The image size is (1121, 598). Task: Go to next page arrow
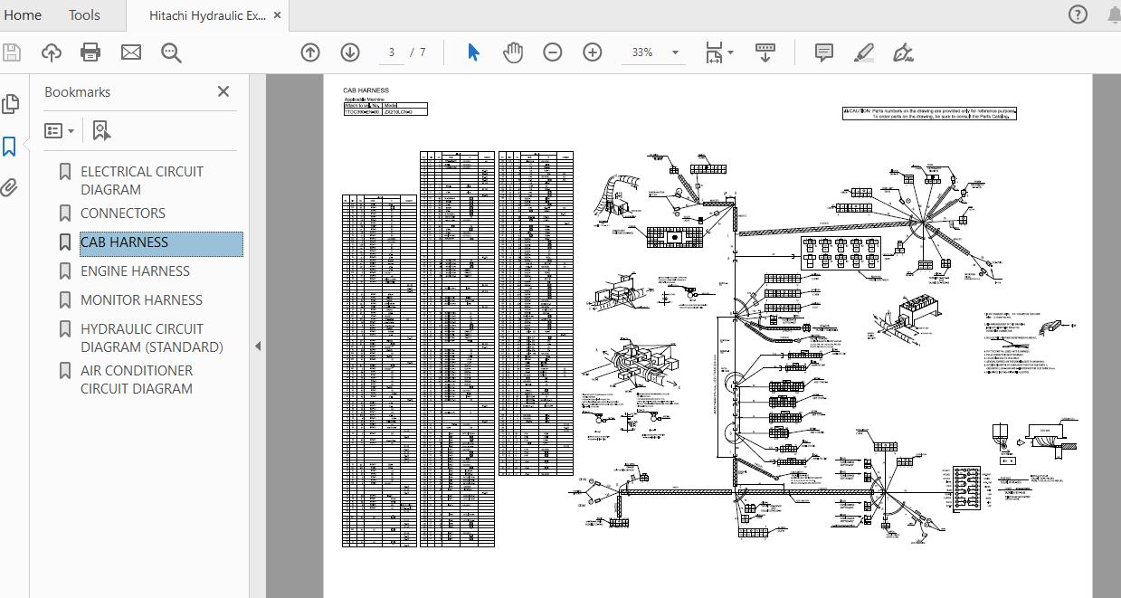(x=350, y=52)
